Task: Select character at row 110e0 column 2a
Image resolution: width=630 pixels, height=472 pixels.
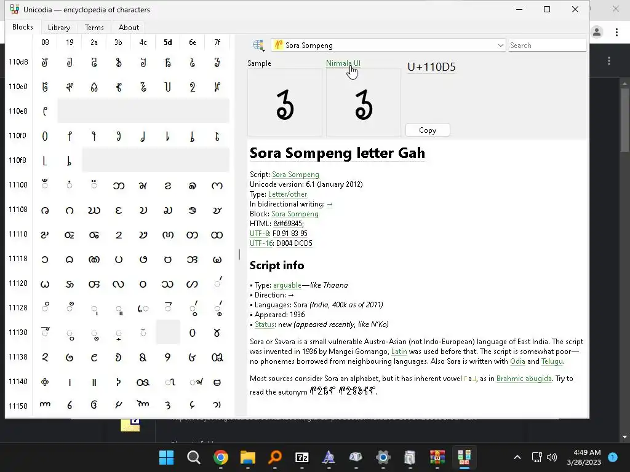Action: tap(94, 87)
